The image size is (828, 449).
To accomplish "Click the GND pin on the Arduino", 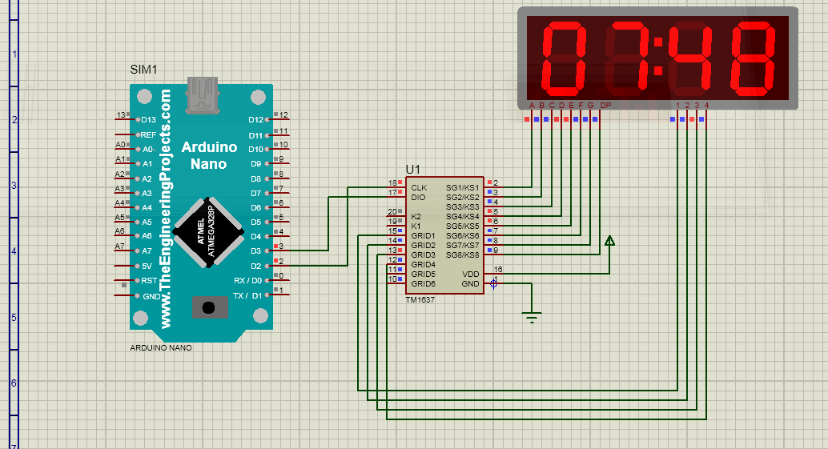I will [151, 296].
